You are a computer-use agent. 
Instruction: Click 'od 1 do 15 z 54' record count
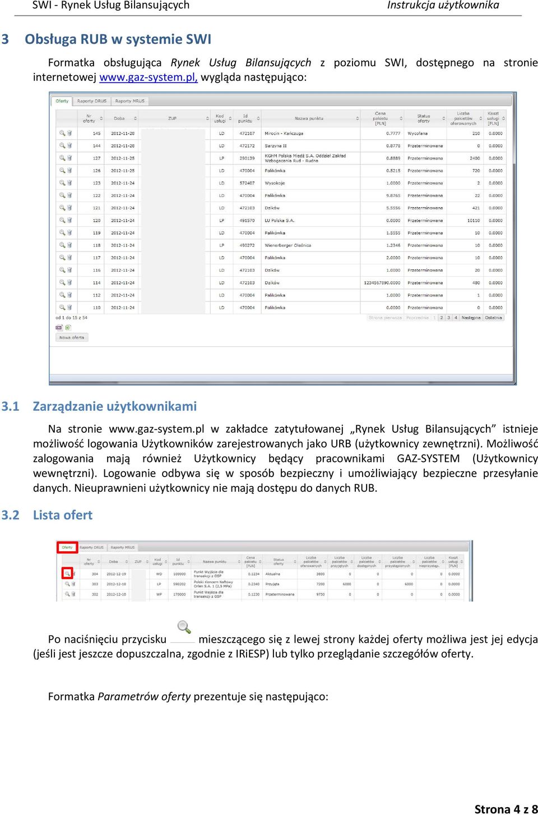71,318
